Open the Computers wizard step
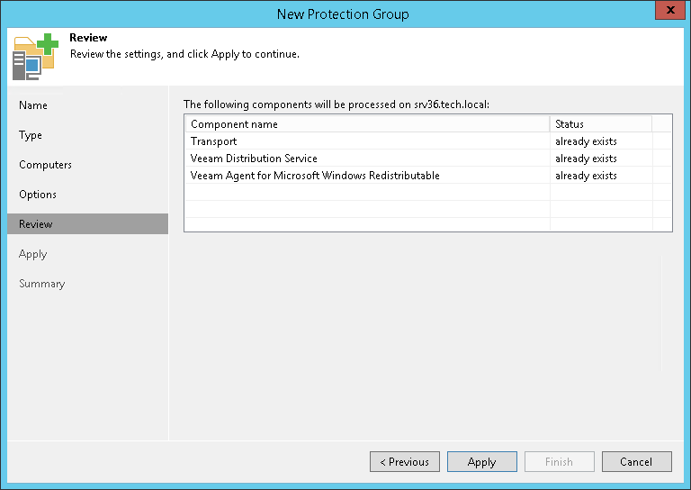This screenshot has height=490, width=691. click(45, 165)
